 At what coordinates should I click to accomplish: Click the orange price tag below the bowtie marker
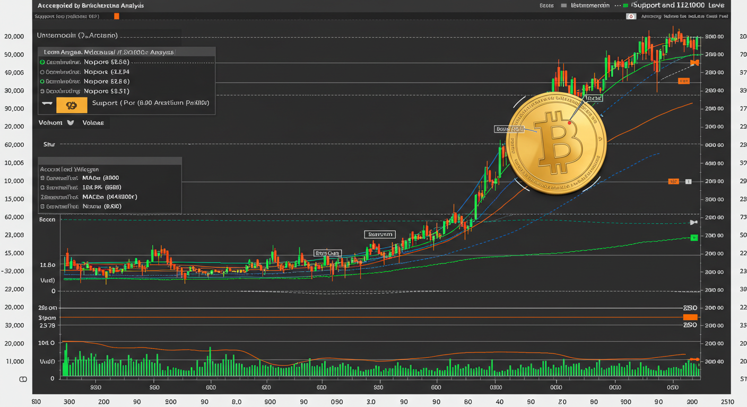(x=683, y=81)
